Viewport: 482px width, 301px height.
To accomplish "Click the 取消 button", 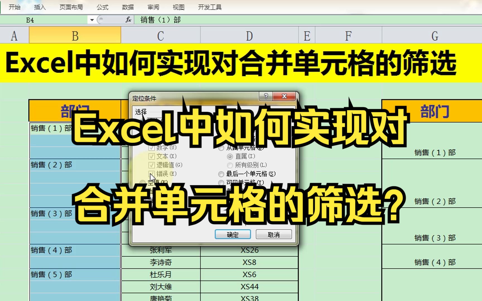I will (x=274, y=234).
